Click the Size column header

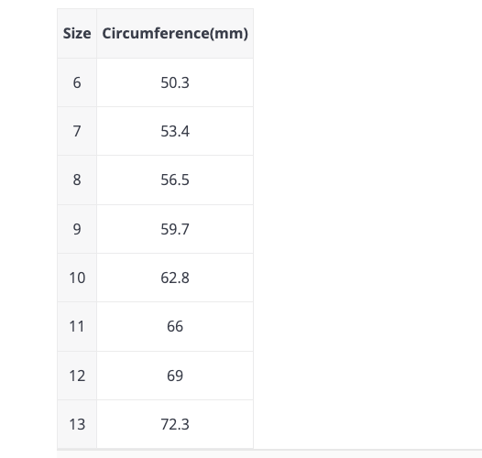[77, 33]
